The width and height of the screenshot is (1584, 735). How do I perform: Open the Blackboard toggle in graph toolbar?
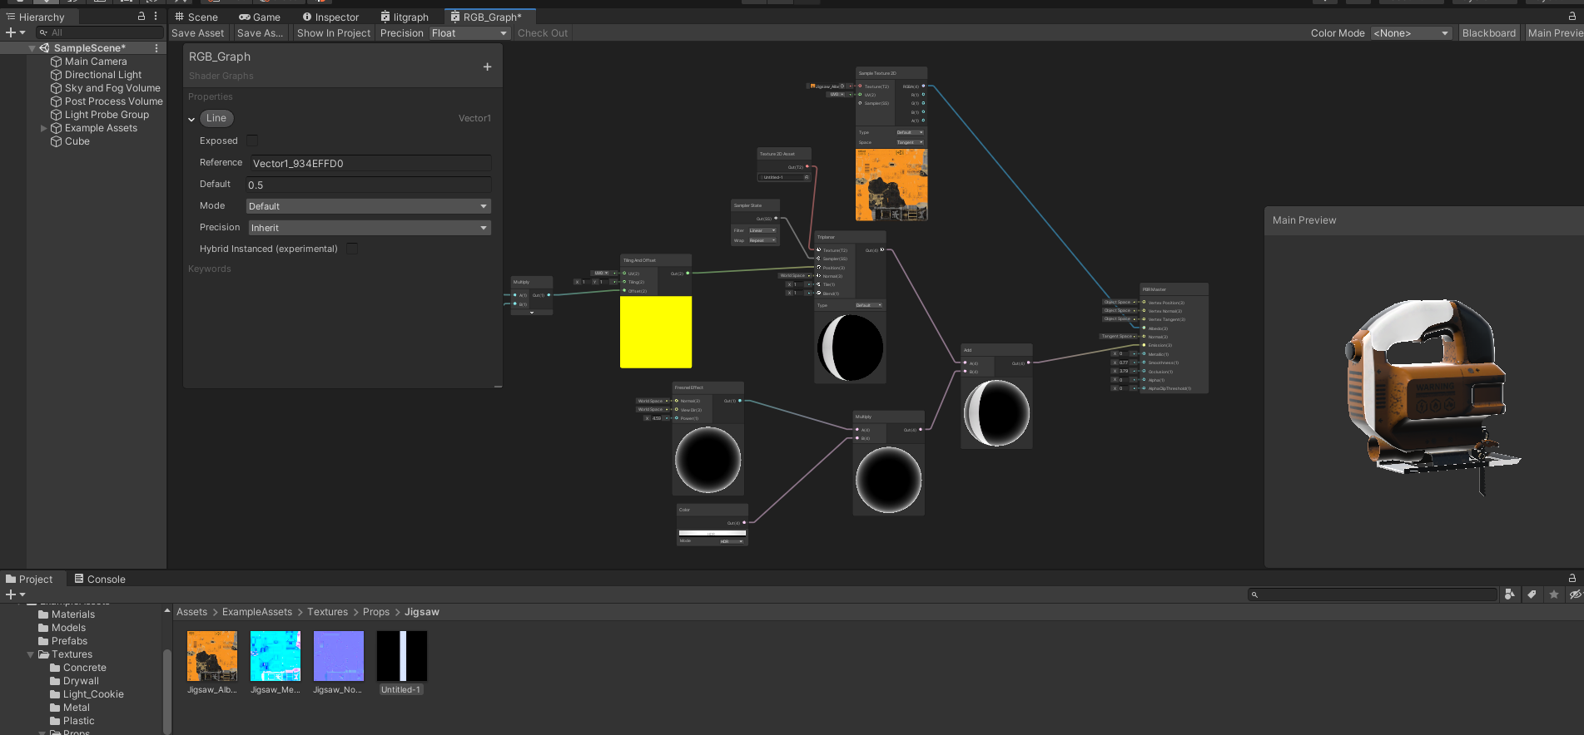pyautogui.click(x=1489, y=33)
